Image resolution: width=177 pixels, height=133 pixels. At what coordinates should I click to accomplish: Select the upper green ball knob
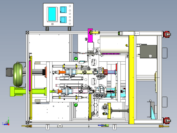point(76,59)
